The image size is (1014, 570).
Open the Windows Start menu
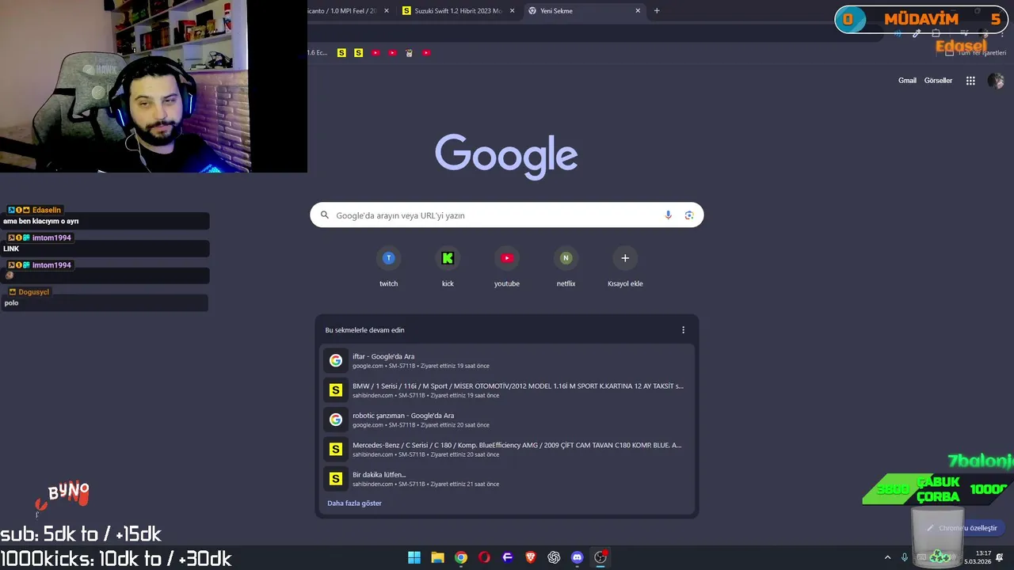414,557
